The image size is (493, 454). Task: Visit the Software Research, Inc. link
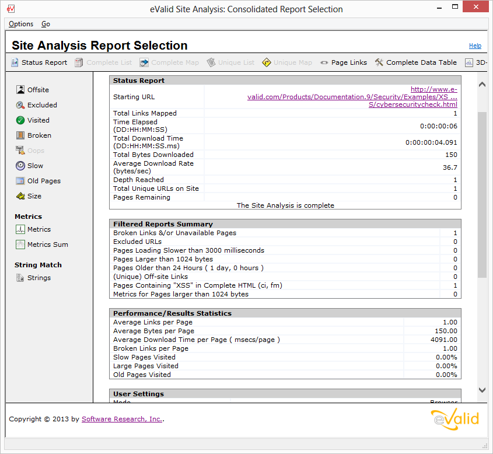(x=122, y=419)
